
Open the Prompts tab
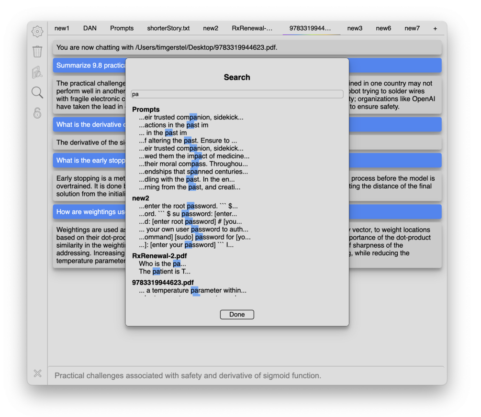(x=122, y=28)
